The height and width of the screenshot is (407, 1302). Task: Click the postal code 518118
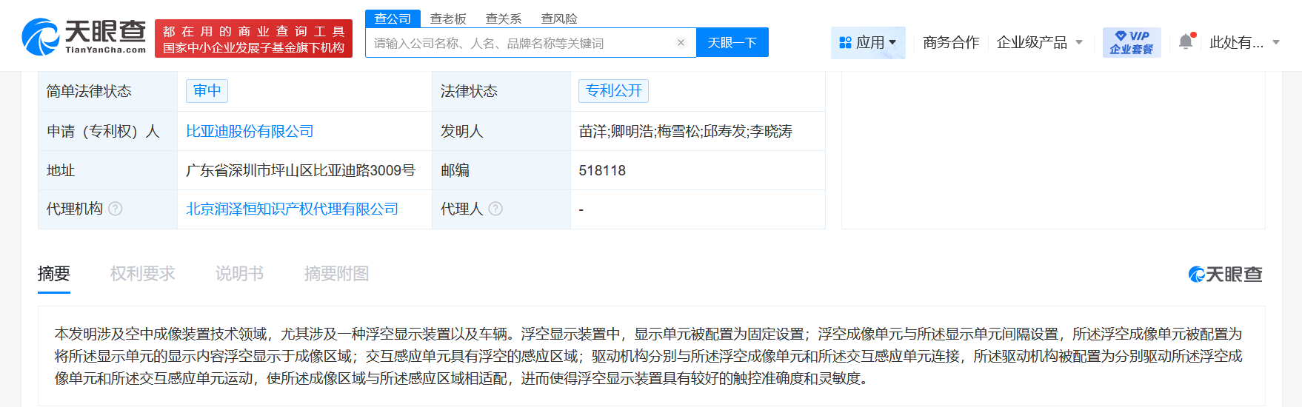pos(602,170)
